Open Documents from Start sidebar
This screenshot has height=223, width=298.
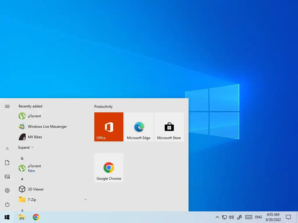click(x=7, y=163)
